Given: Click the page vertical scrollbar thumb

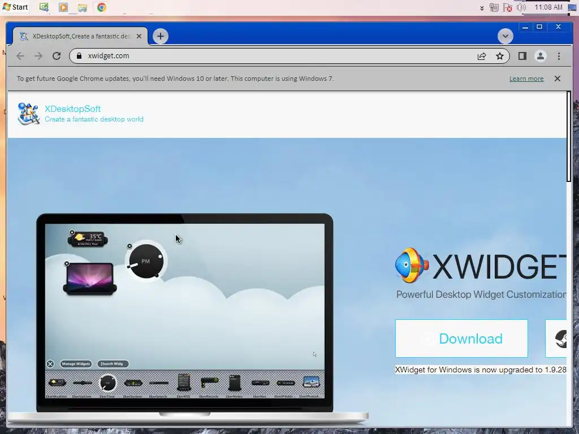Looking at the screenshot, I should [x=569, y=137].
